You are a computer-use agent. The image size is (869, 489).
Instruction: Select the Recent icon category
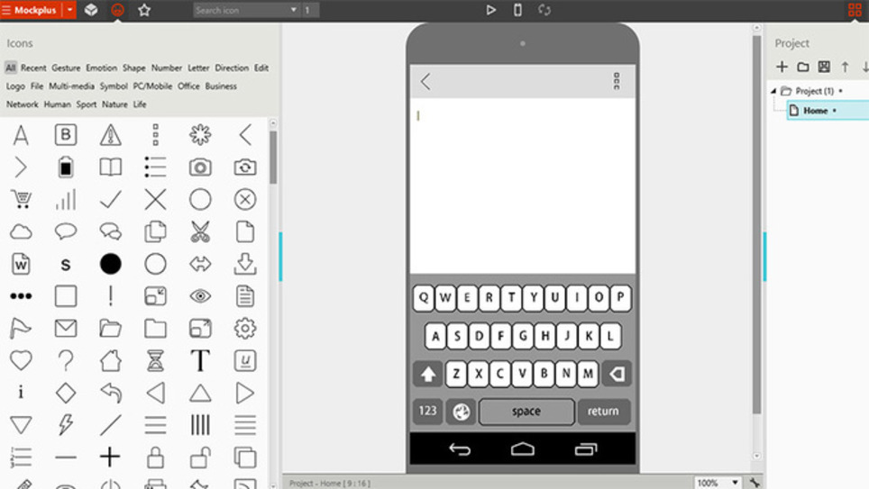33,68
